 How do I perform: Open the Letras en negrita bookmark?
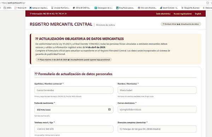coord(39,8)
